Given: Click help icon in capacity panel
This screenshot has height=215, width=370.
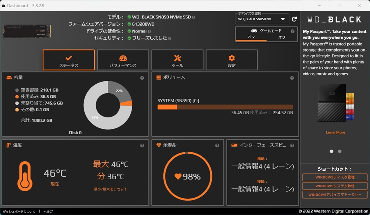Looking at the screenshot, I should coord(142,78).
